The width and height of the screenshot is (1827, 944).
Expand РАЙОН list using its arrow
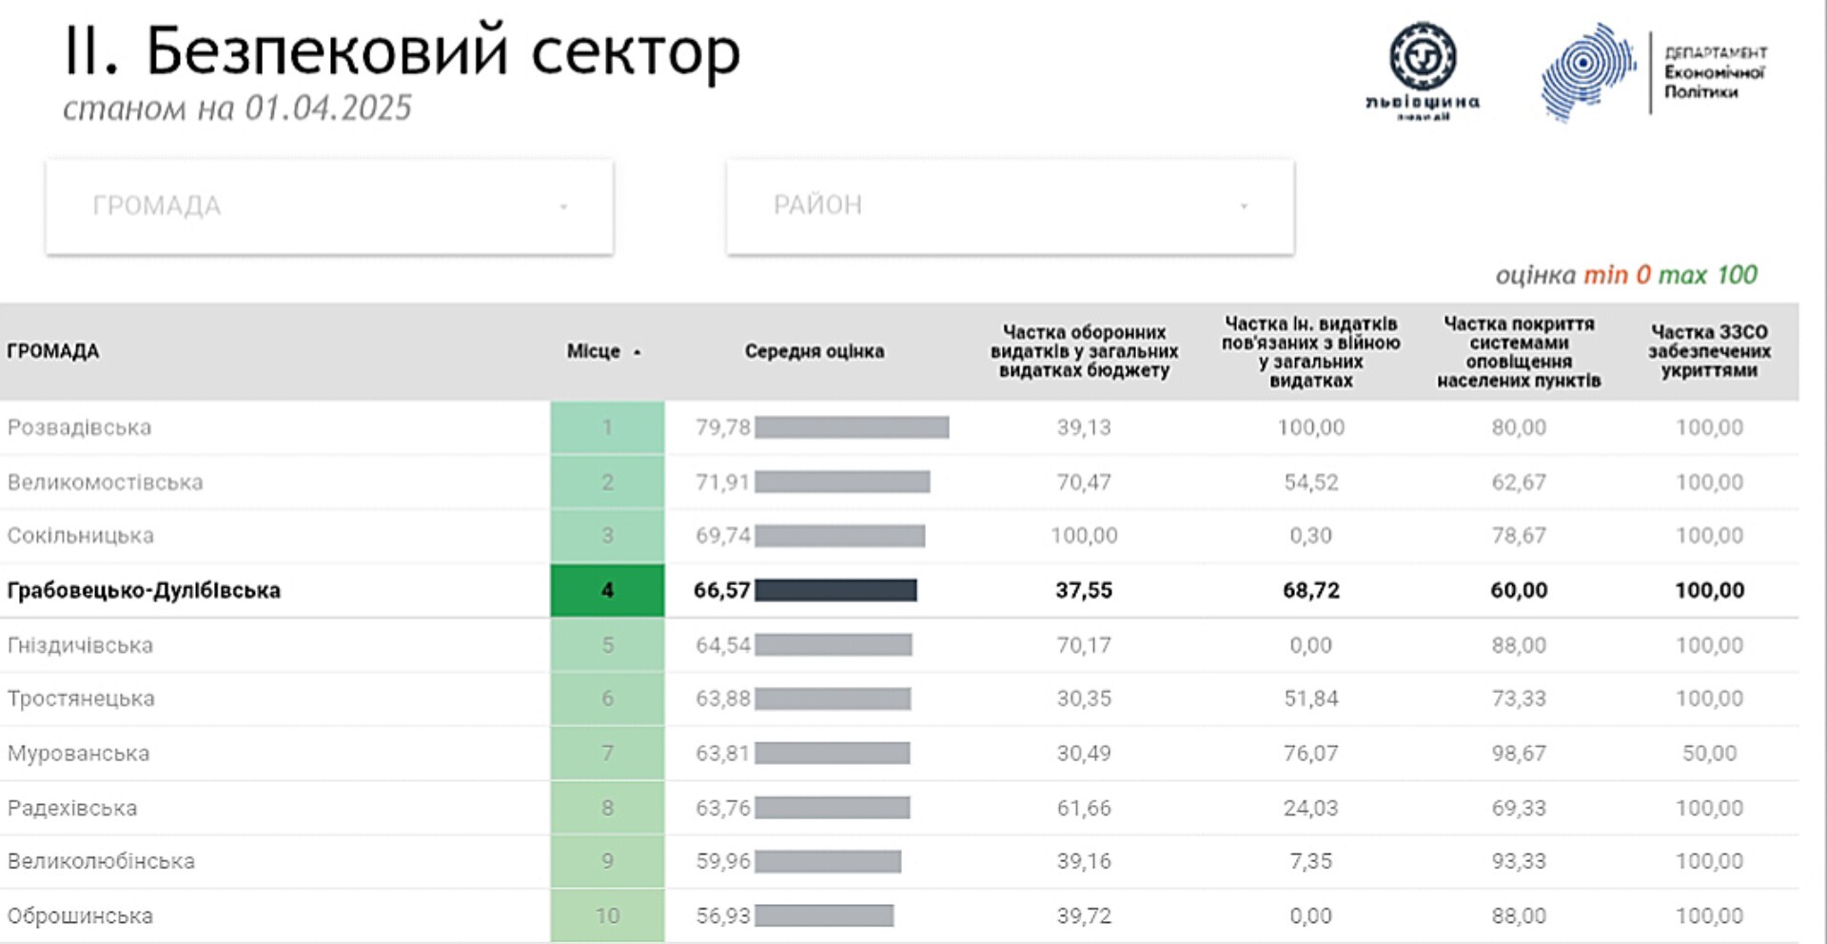tap(1243, 206)
